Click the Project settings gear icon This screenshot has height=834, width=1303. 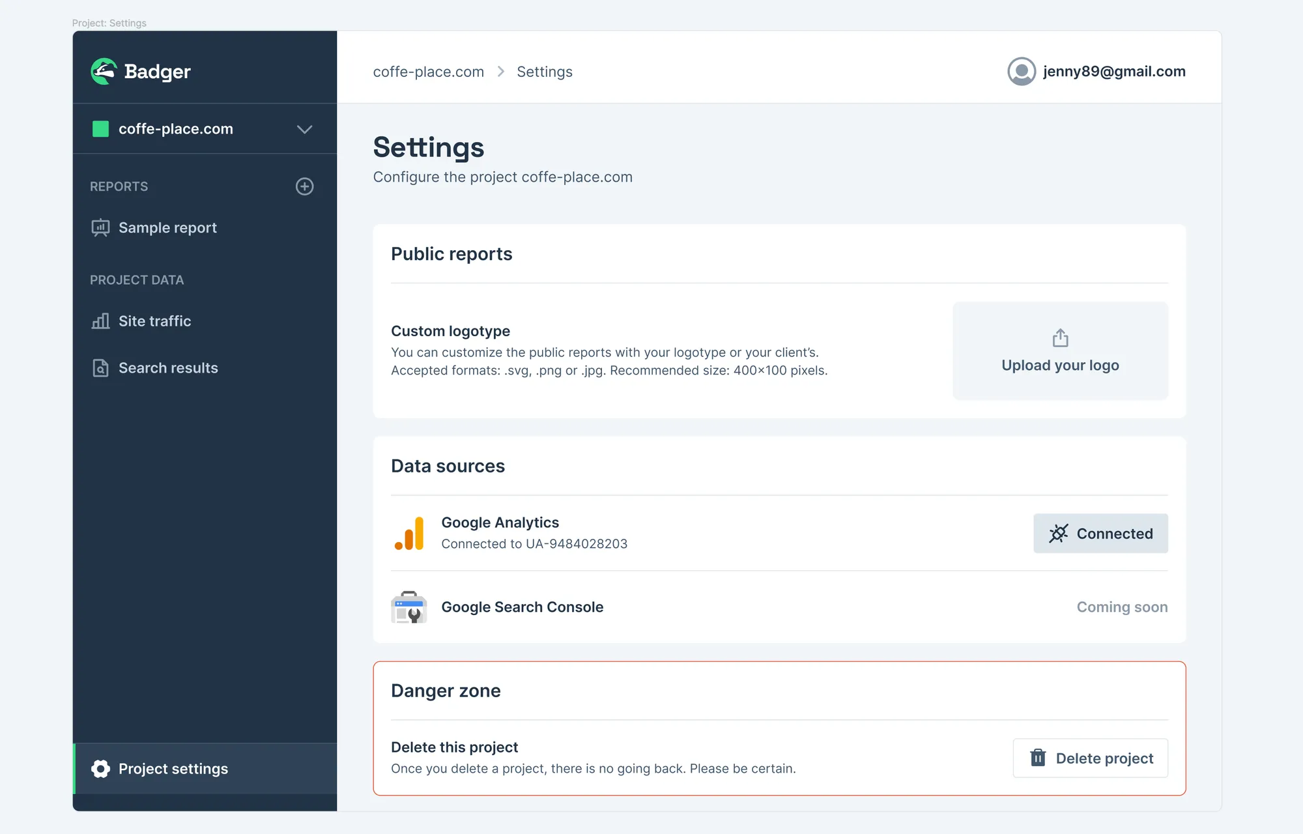tap(100, 769)
